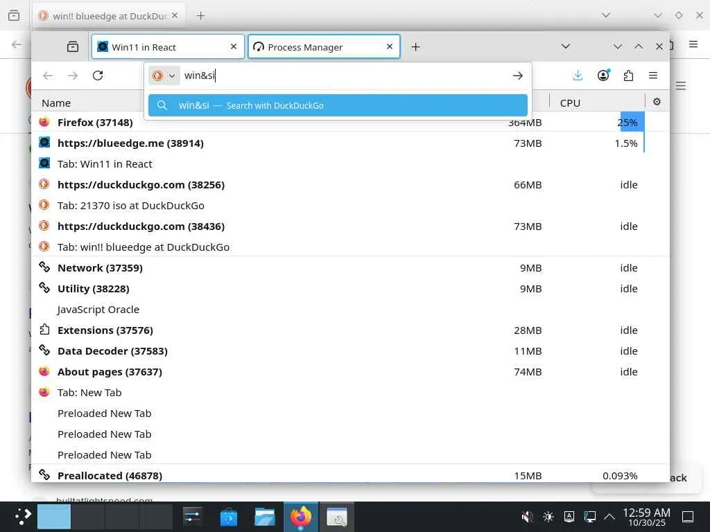The image size is (710, 532).
Task: Select the https://blueedge.me (38914) process
Action: [350, 143]
